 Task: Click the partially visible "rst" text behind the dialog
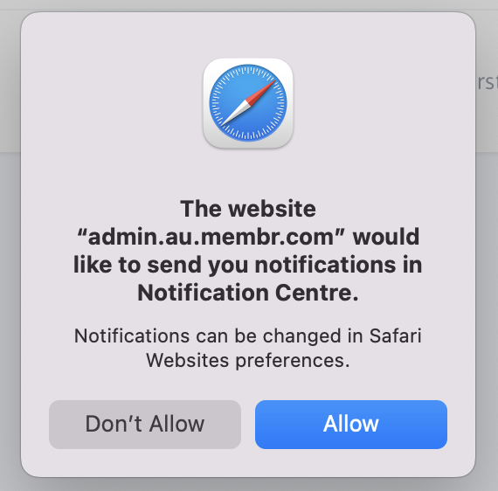coord(487,82)
